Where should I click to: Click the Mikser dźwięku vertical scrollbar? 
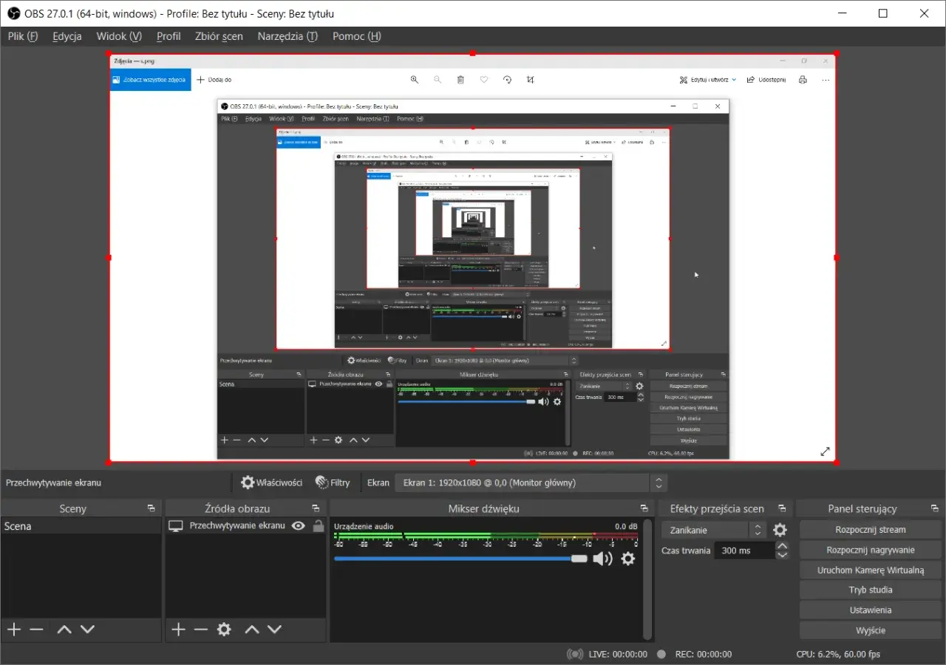click(648, 579)
